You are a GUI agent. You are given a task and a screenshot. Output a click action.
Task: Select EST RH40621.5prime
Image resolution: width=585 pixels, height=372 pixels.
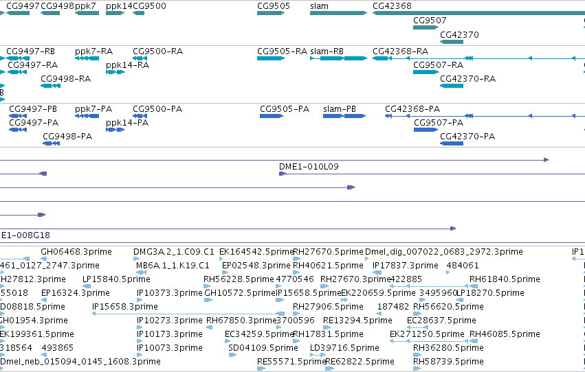point(297,272)
